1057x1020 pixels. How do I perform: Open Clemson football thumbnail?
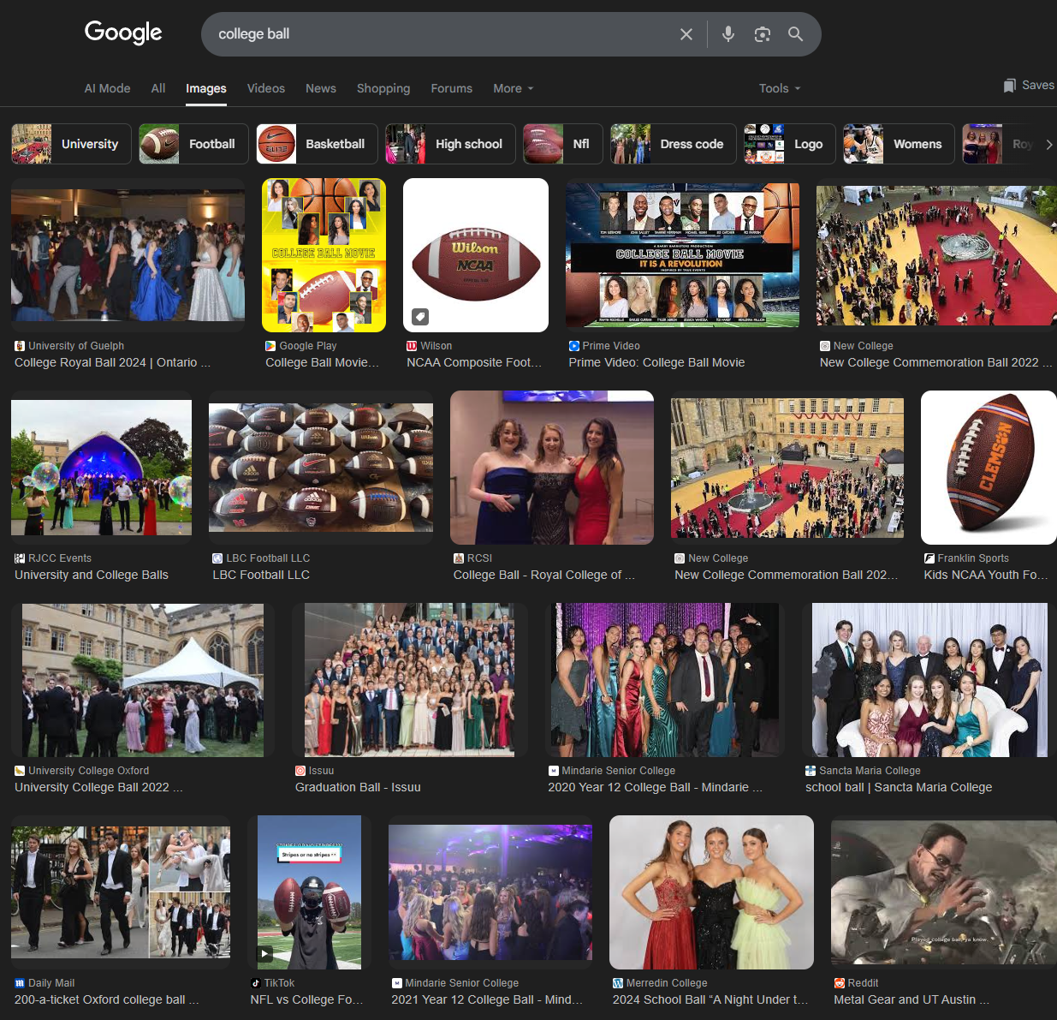[989, 468]
